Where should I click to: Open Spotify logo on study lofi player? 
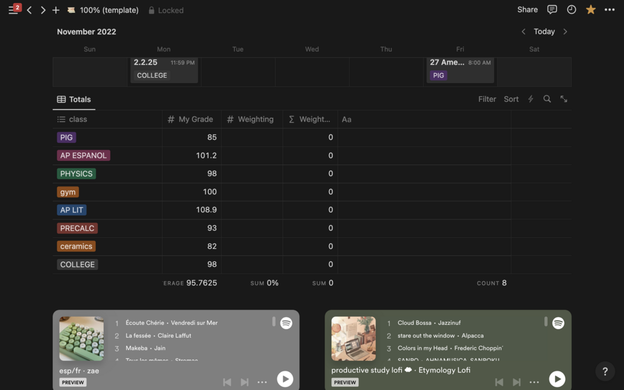pos(558,323)
